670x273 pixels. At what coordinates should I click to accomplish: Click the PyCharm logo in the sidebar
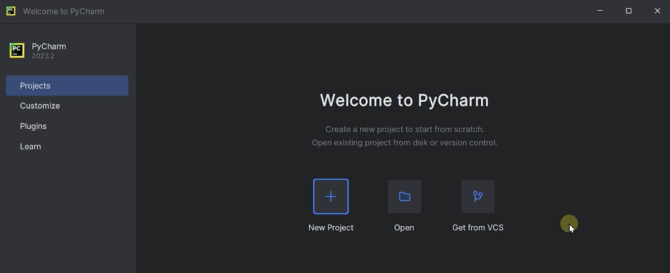(17, 50)
